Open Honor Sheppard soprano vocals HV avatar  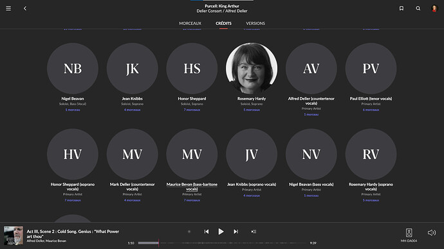(73, 154)
